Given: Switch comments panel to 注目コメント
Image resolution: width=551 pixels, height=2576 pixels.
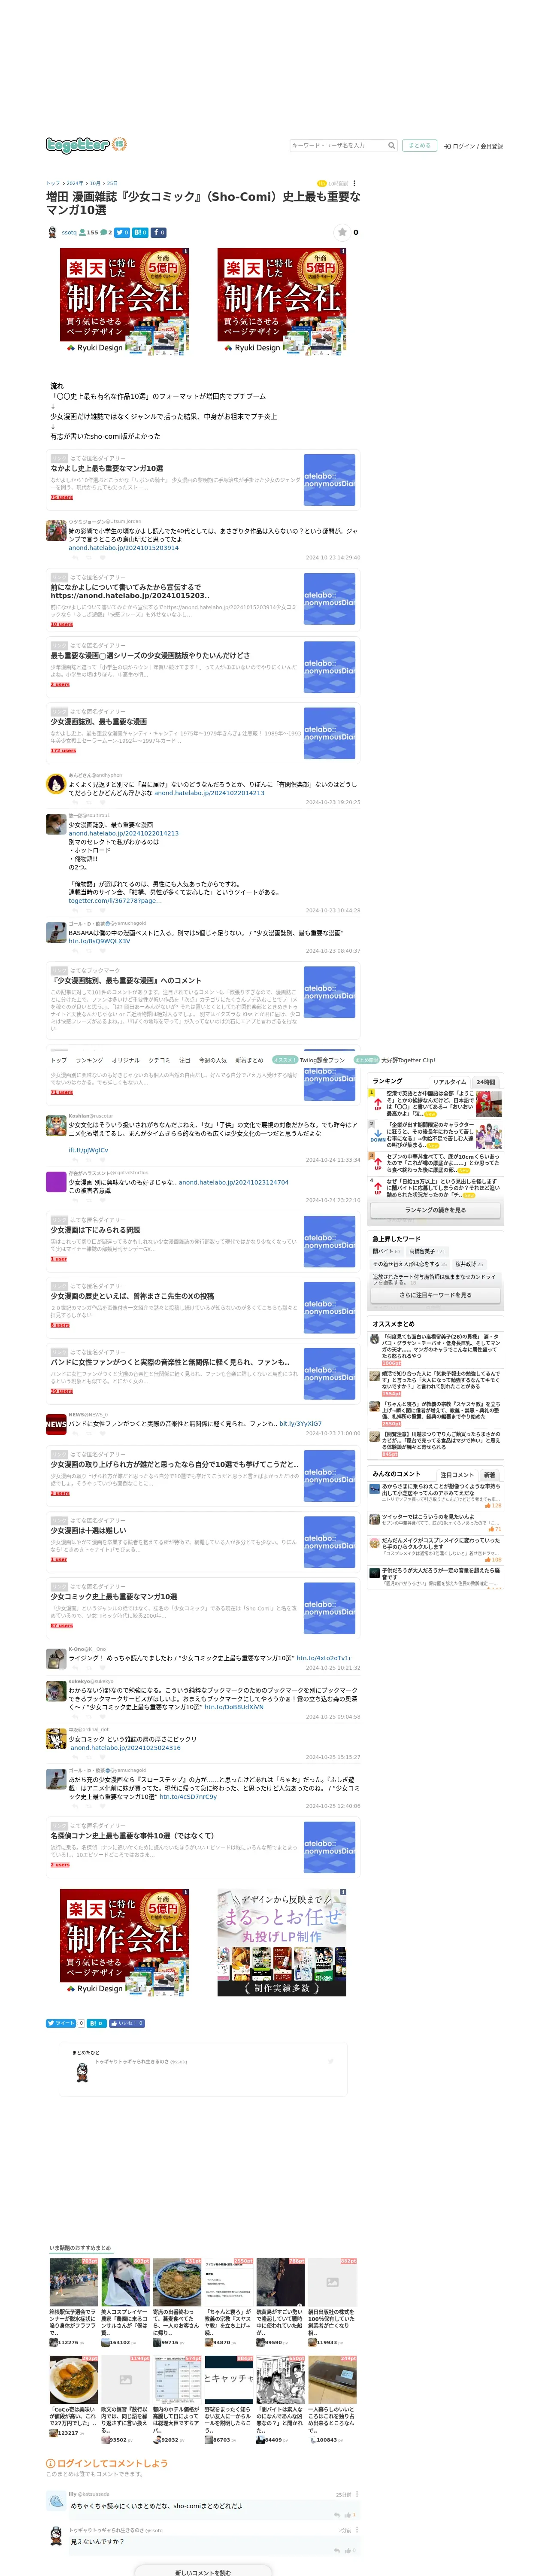Looking at the screenshot, I should tap(457, 1475).
